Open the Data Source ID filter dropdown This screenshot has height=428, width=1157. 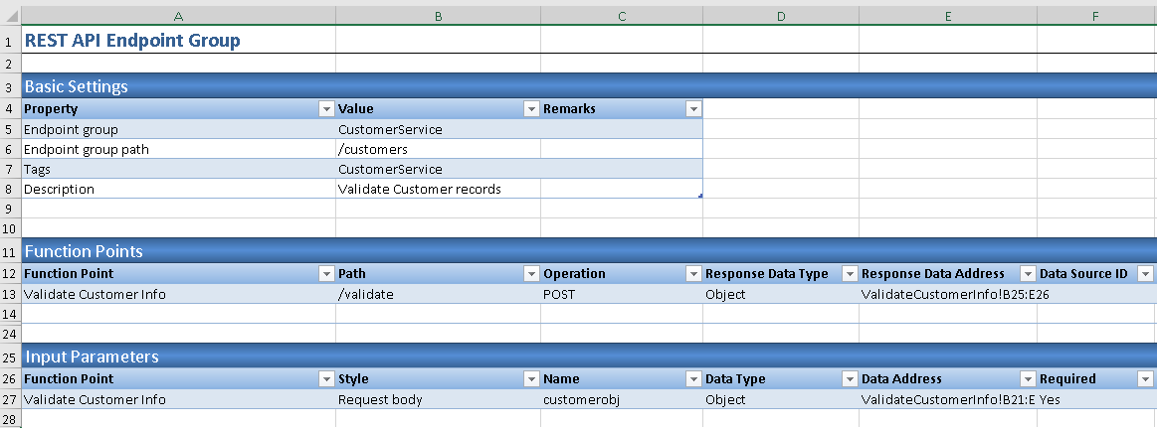[x=1145, y=274]
